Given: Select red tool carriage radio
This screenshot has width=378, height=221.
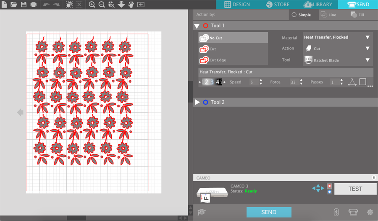Looking at the screenshot, I should [x=330, y=186].
